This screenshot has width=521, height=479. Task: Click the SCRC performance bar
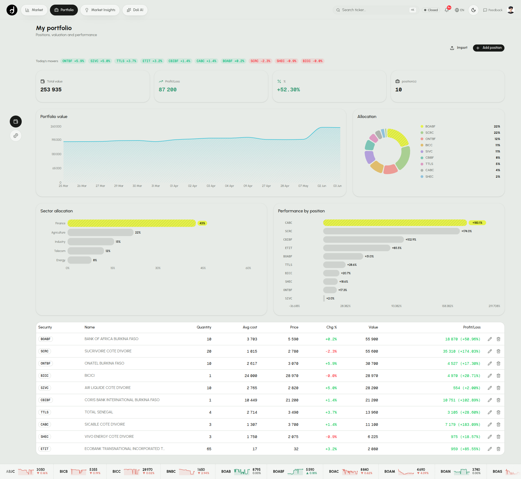[392, 231]
